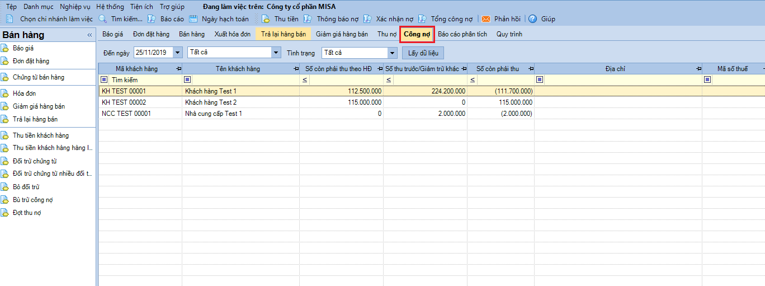Image resolution: width=765 pixels, height=286 pixels.
Task: Switch to the Báo cáo phân tích tab
Action: tap(462, 34)
